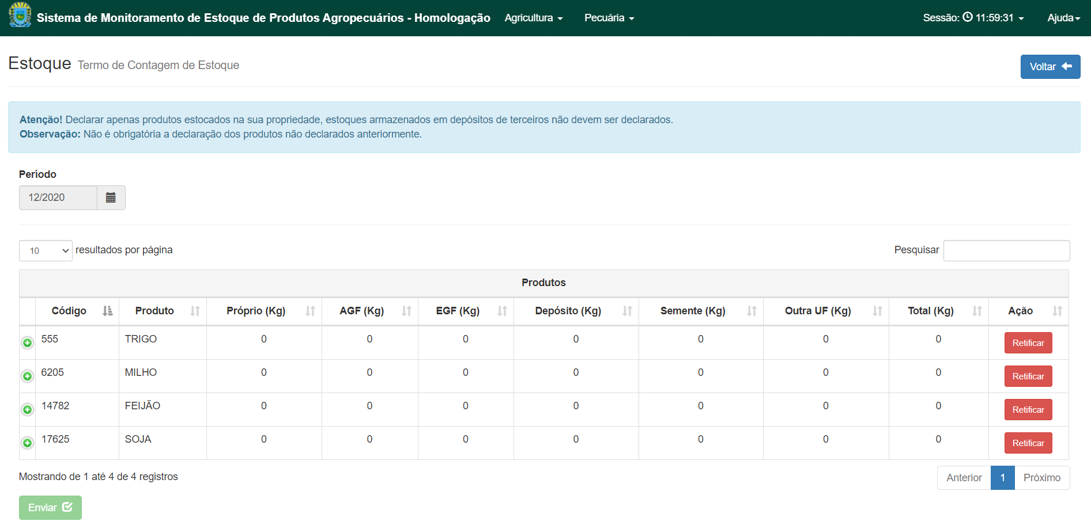
Task: Click the Período date field 12/2020
Action: pos(58,197)
